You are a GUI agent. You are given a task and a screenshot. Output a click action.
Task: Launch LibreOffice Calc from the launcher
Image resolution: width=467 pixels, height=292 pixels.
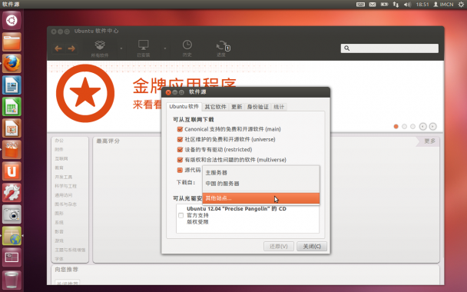coord(12,107)
